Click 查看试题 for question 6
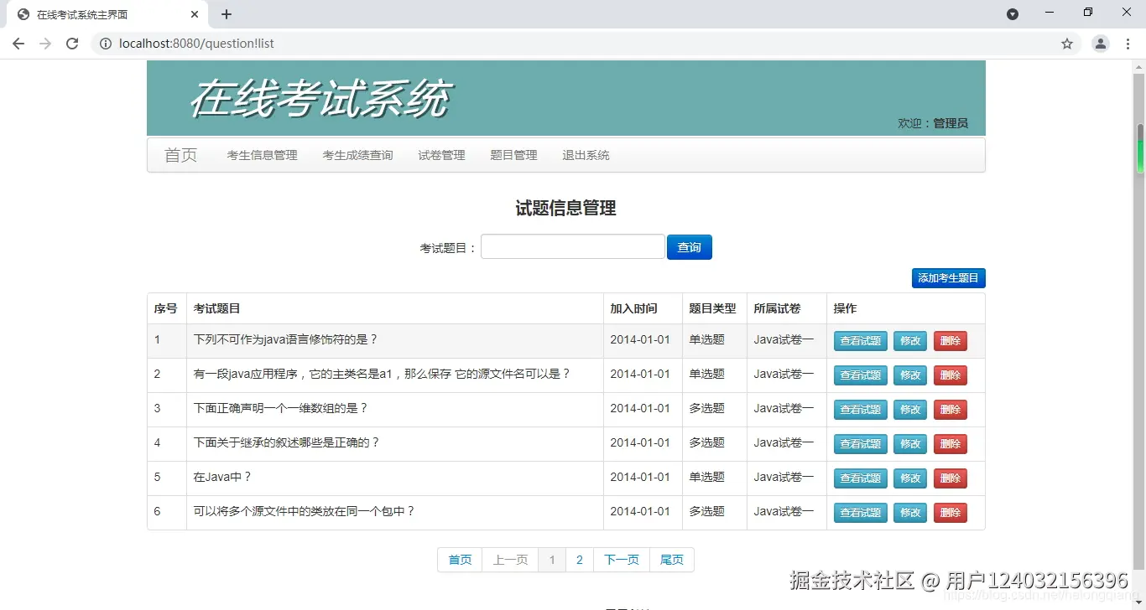 click(860, 513)
